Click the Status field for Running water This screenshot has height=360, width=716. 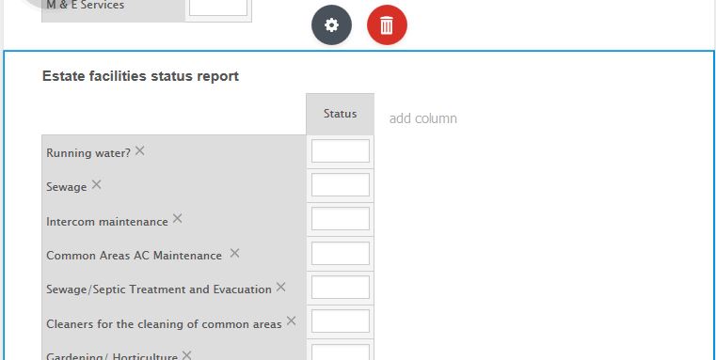click(x=341, y=151)
